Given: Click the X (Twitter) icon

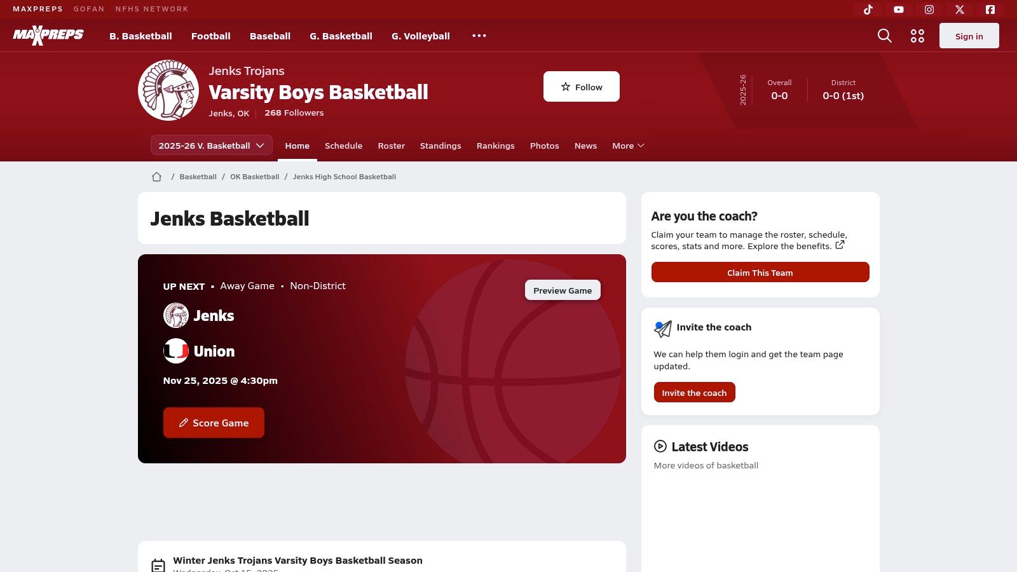Looking at the screenshot, I should (959, 10).
